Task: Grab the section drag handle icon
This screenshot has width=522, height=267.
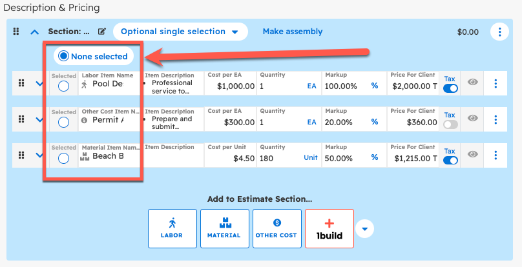Action: pyautogui.click(x=17, y=32)
